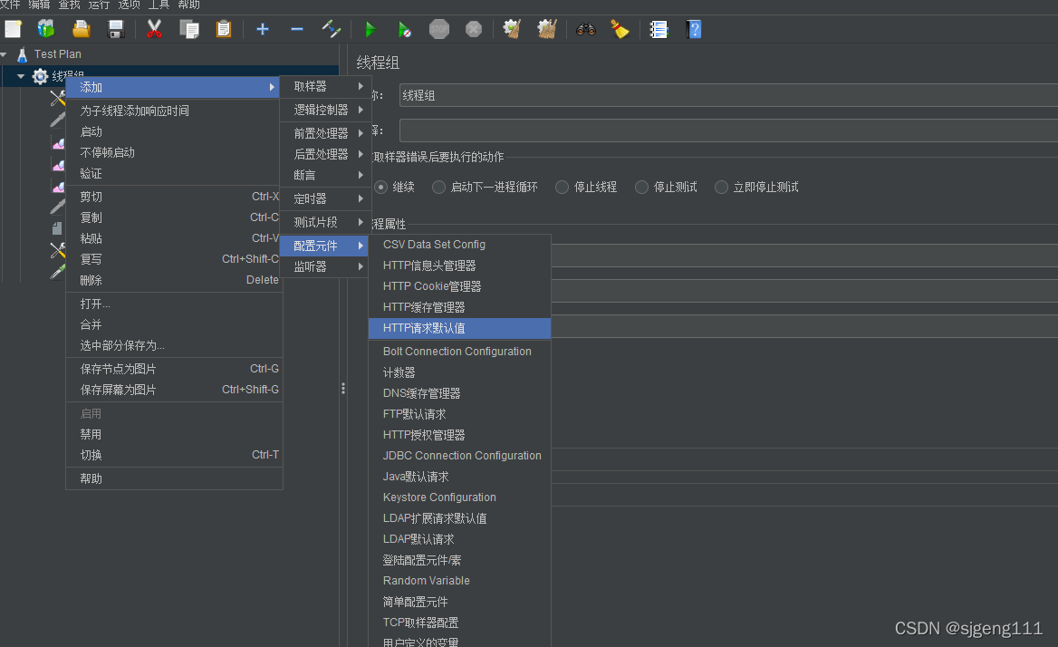1058x647 pixels.
Task: Expand all tree nodes with the plus icon
Action: 262,28
